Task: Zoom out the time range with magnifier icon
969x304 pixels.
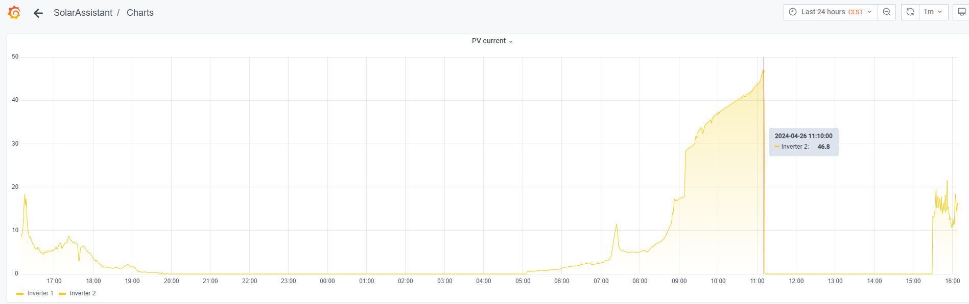Action: (887, 12)
